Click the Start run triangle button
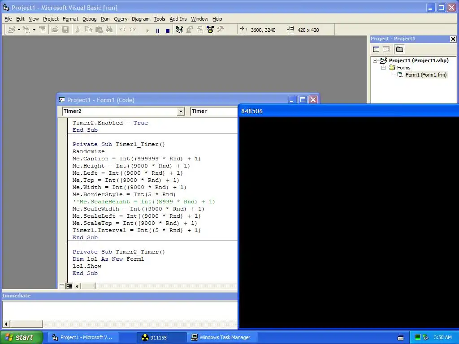 tap(147, 30)
